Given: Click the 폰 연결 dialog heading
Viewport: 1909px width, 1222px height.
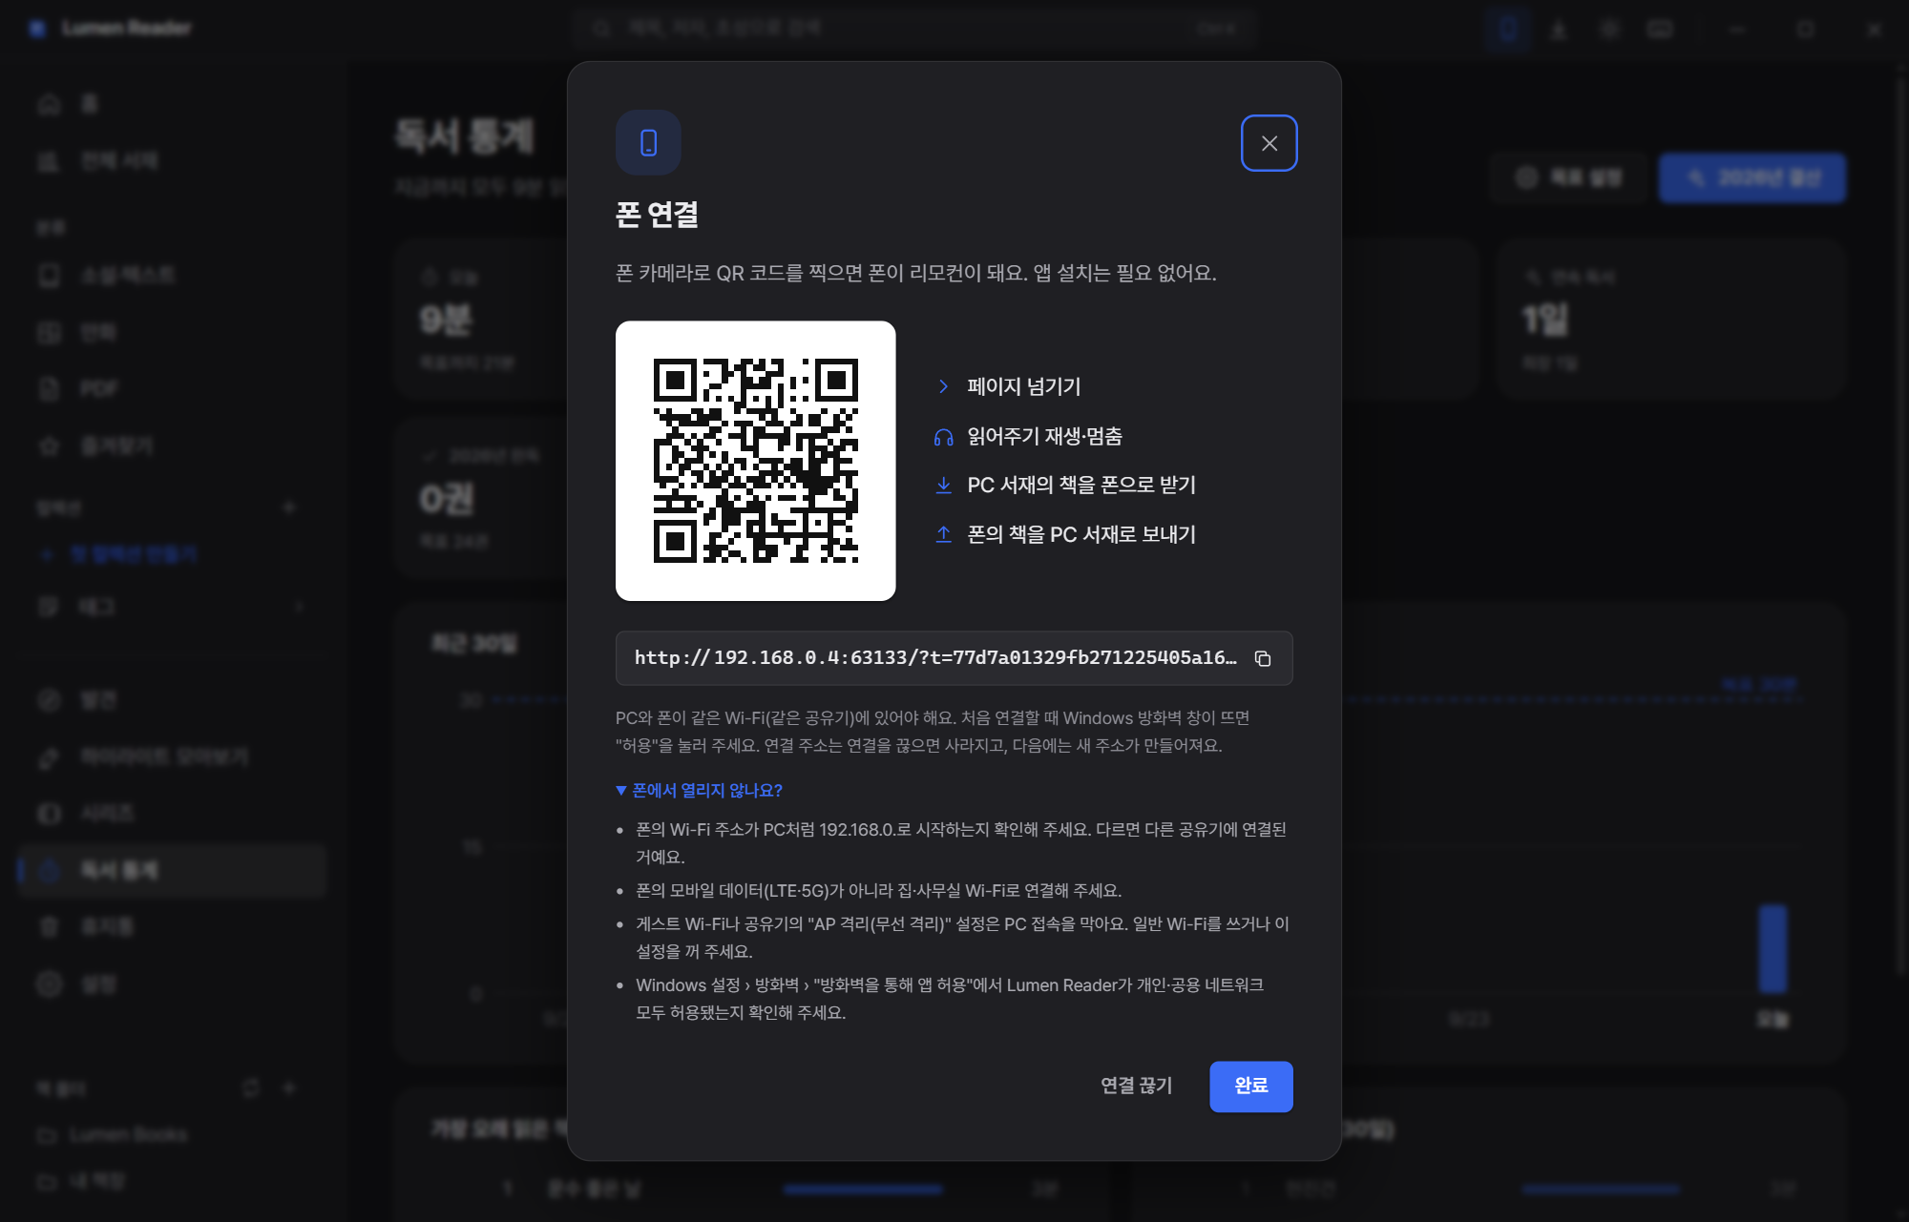Looking at the screenshot, I should click(x=657, y=215).
